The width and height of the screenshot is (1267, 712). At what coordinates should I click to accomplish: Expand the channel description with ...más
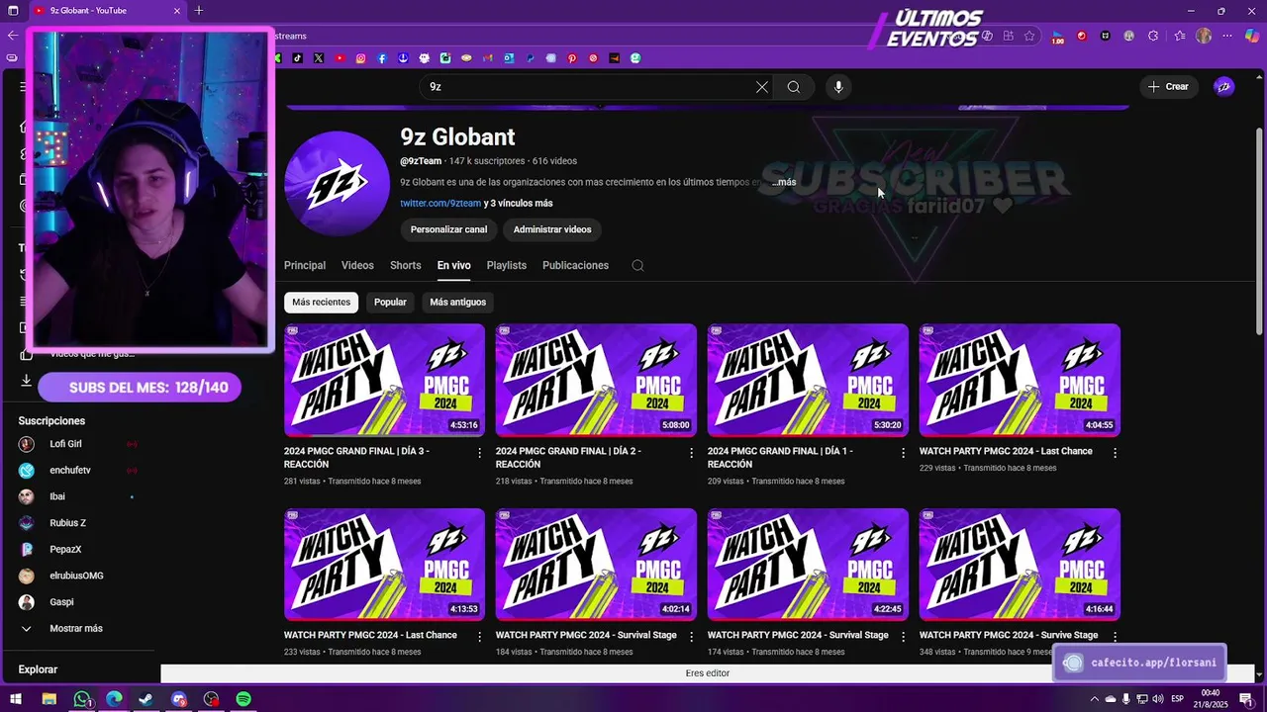[x=783, y=182]
